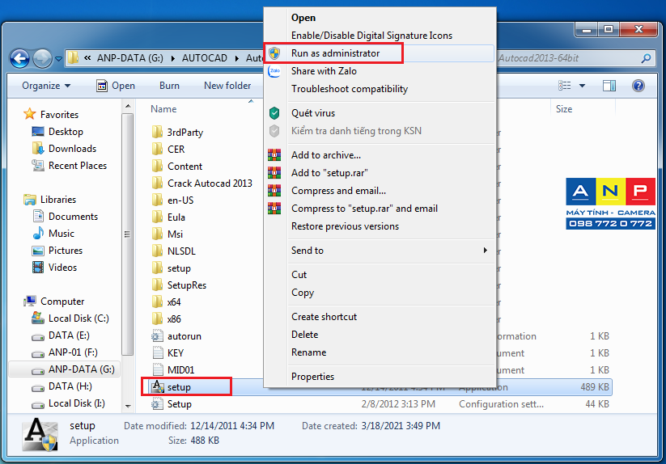Click AUTOCAD in the address bar path
Viewport: 666px width, 464px height.
[204, 58]
